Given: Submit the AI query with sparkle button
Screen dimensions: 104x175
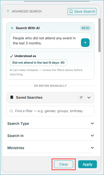Looking at the screenshot, I should point(85,43).
